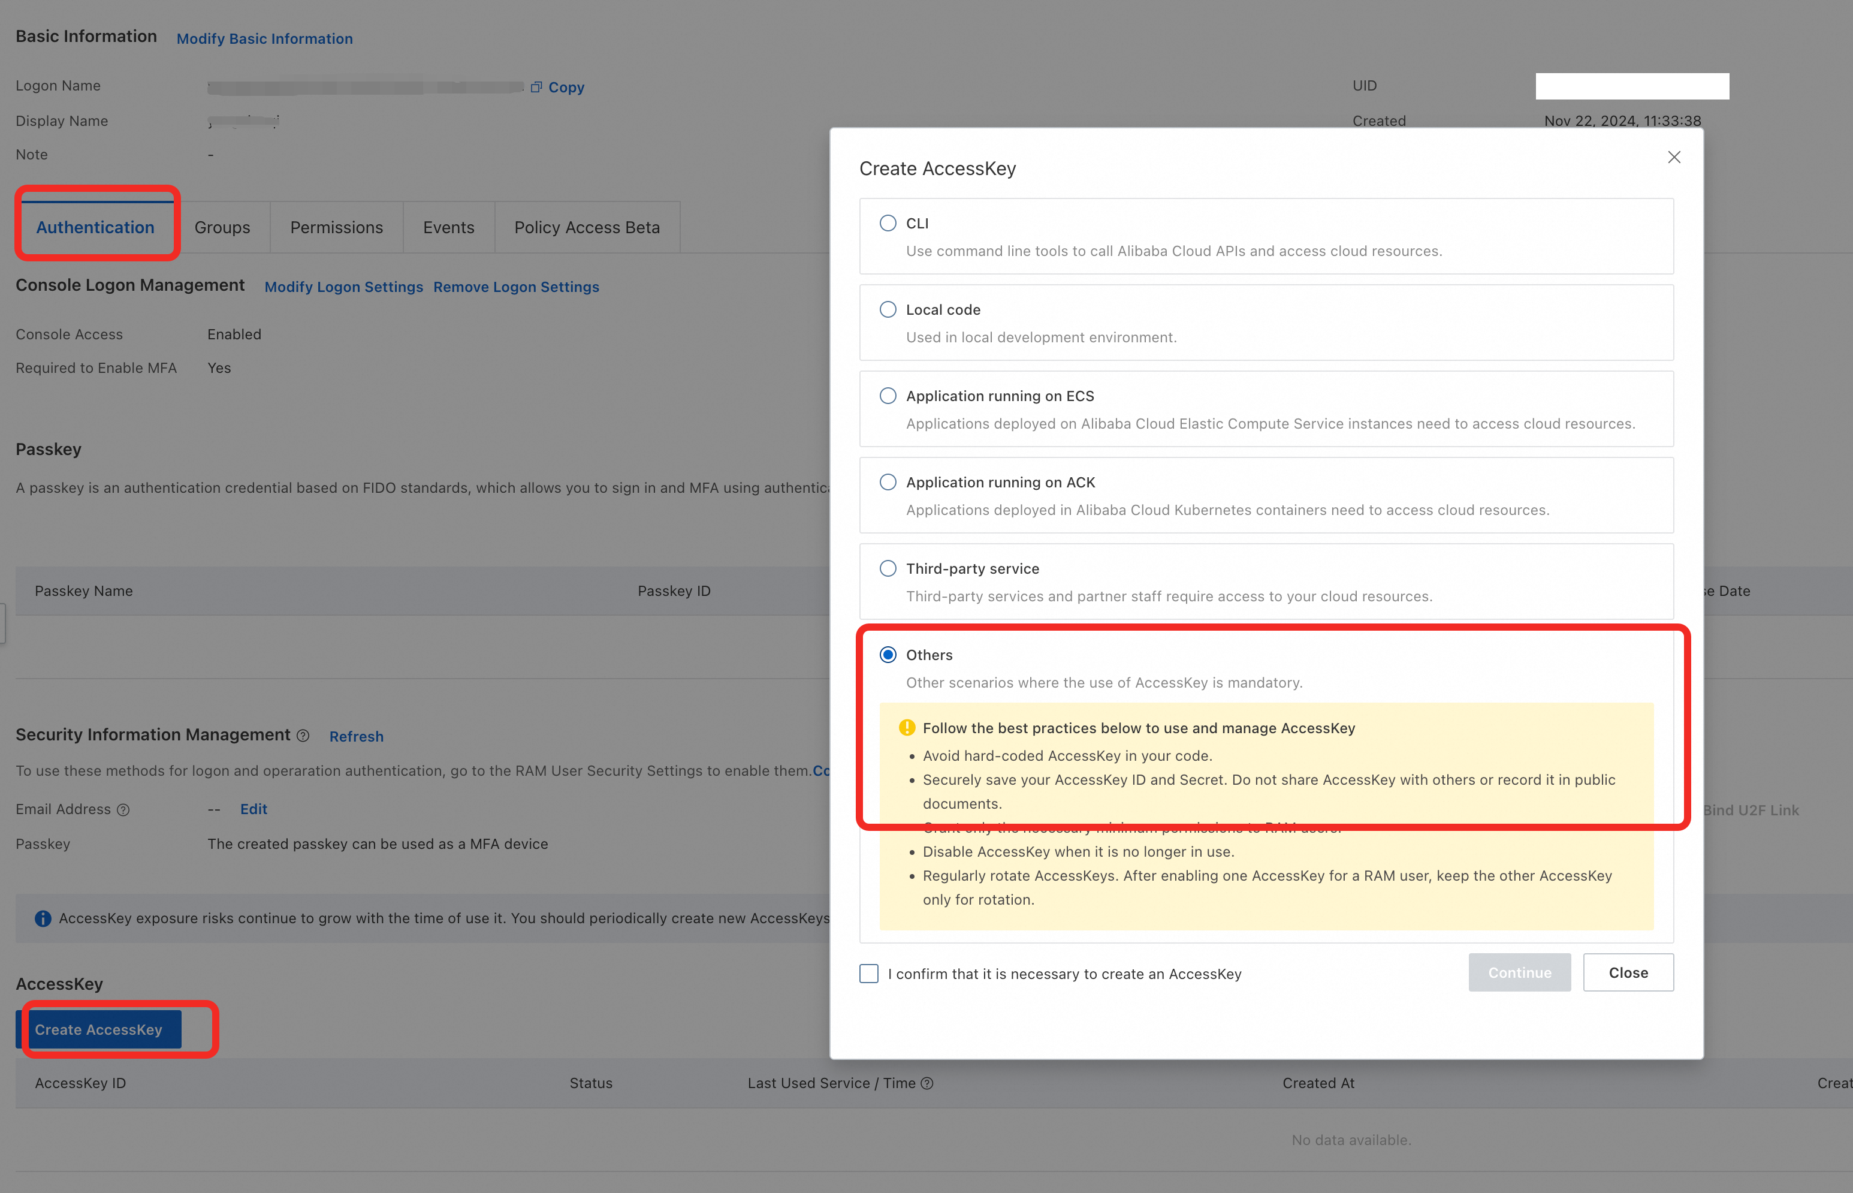The height and width of the screenshot is (1193, 1853).
Task: Click Modify Basic Information link
Action: click(x=264, y=39)
